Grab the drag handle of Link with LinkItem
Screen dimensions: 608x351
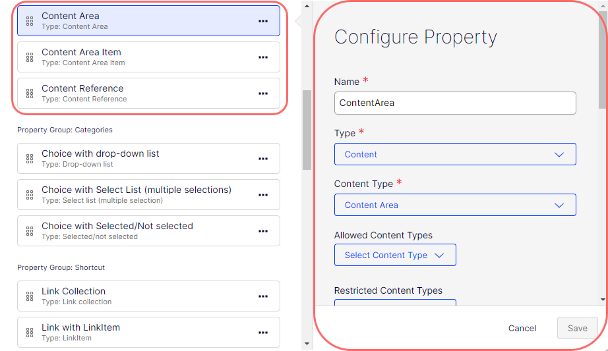coord(30,333)
